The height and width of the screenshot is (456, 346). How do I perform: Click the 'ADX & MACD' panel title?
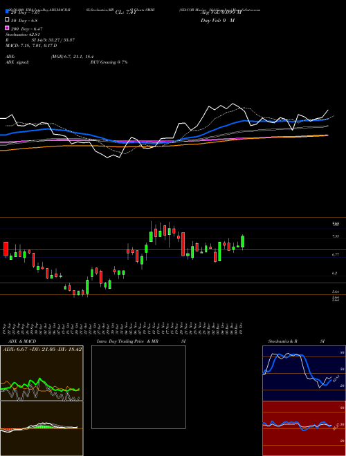22,341
